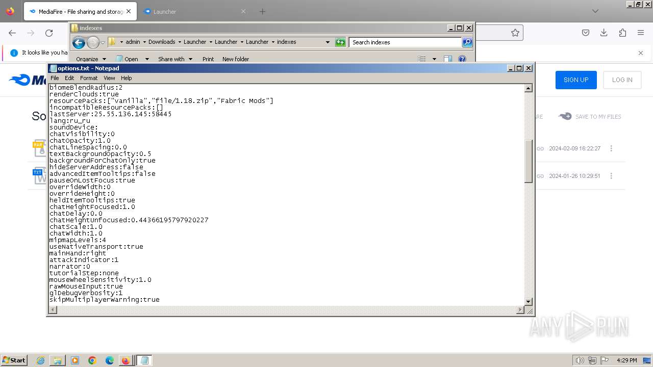This screenshot has width=653, height=367.
Task: Click the resourcePacks line in Notepad
Action: click(x=161, y=101)
